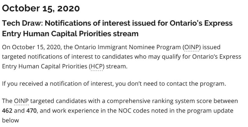Click the words program update in the last paragraph
The width and height of the screenshot is (248, 127).
click(210, 111)
